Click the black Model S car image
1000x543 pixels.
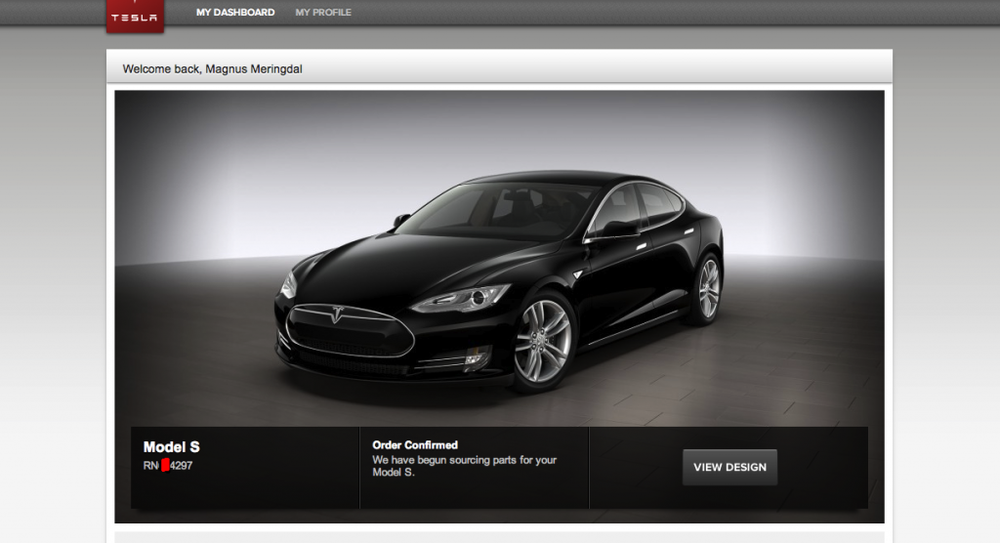tap(499, 280)
